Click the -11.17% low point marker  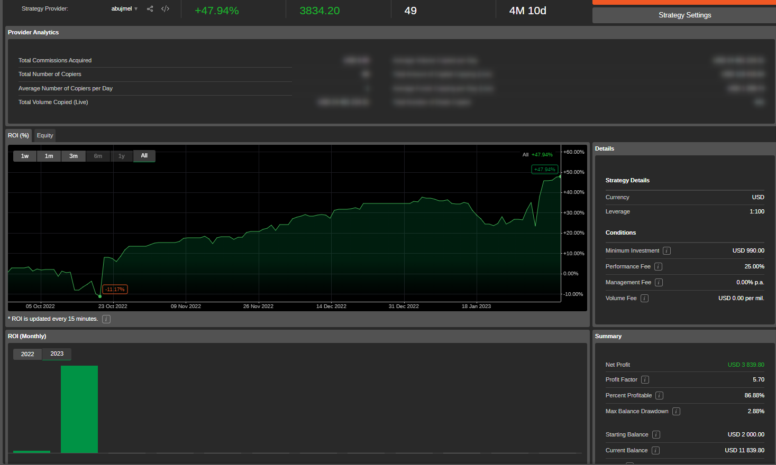pos(115,290)
